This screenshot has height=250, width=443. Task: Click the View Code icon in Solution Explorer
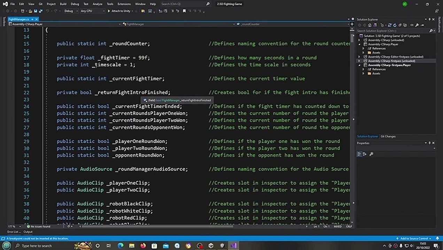(x=412, y=25)
